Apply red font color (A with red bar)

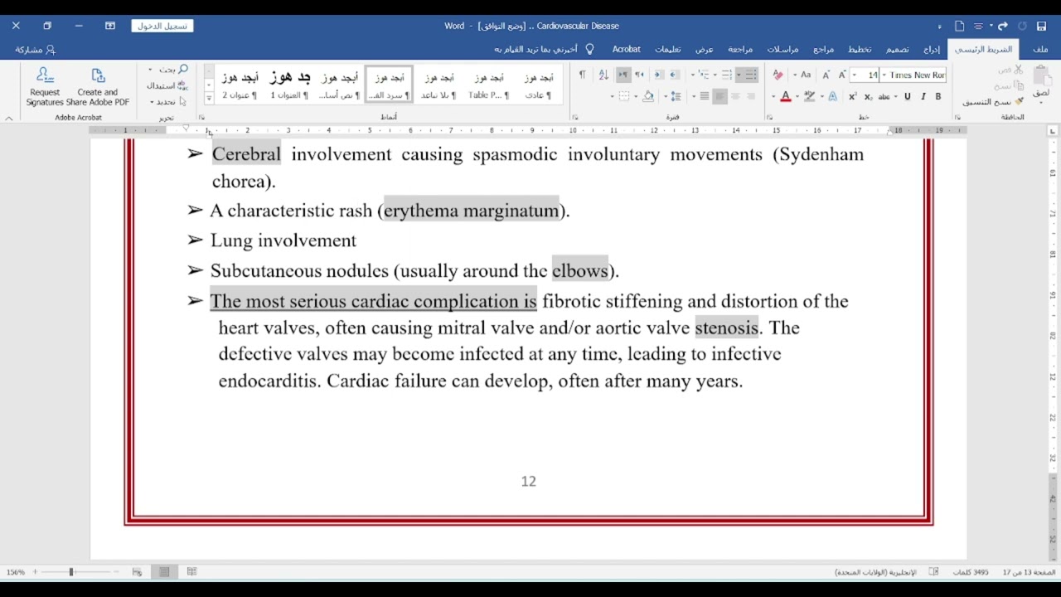pos(786,97)
